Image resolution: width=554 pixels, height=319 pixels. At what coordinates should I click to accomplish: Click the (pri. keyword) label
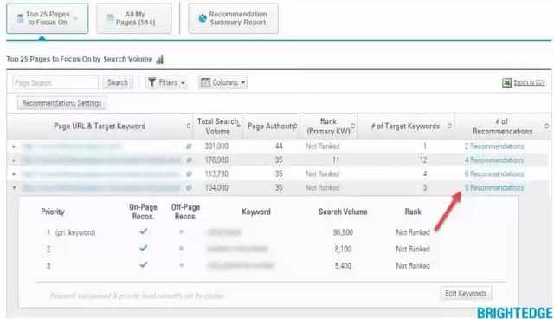pyautogui.click(x=75, y=232)
